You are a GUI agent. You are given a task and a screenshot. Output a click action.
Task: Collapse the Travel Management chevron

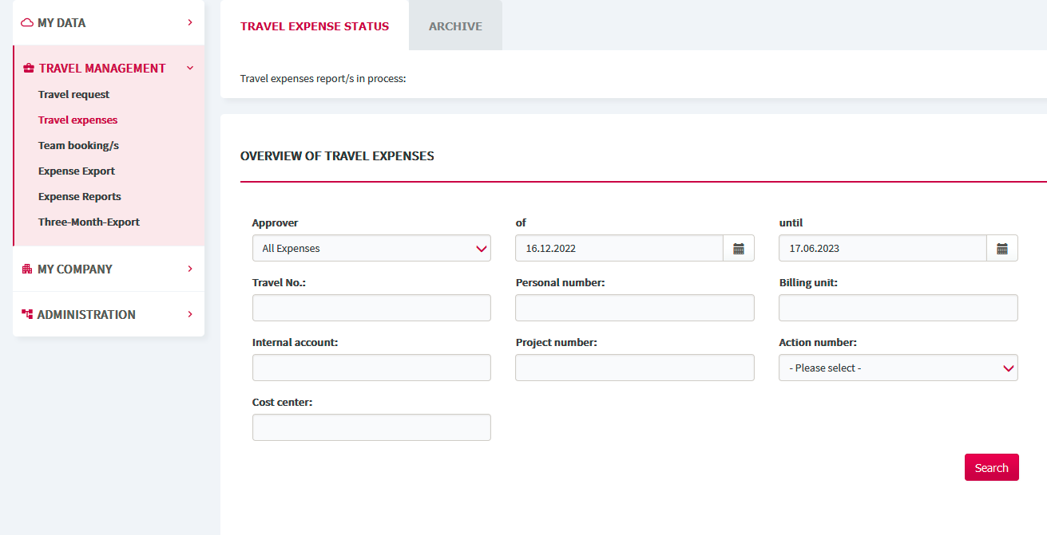pos(190,69)
